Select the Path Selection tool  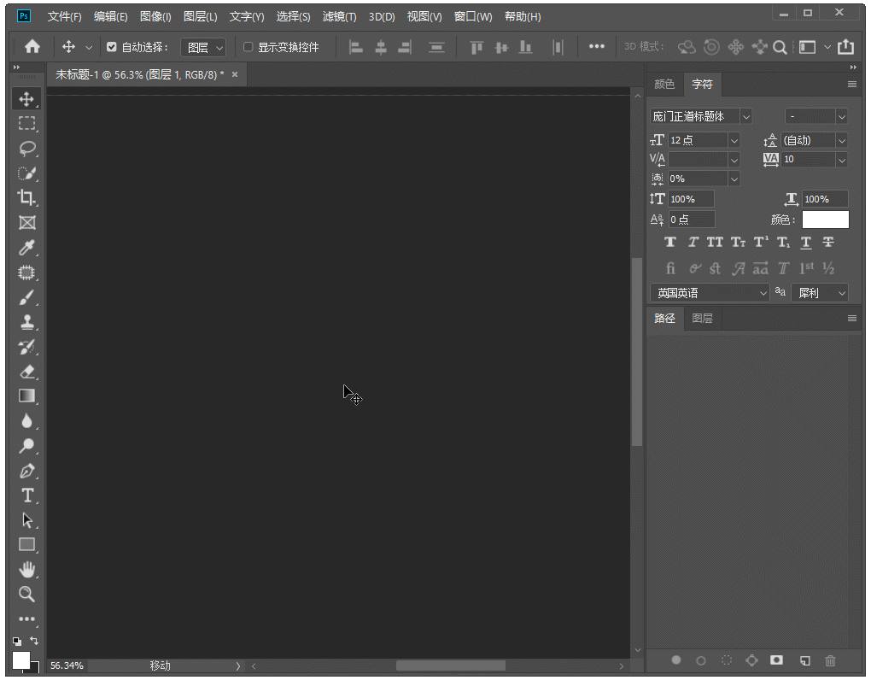[x=26, y=520]
